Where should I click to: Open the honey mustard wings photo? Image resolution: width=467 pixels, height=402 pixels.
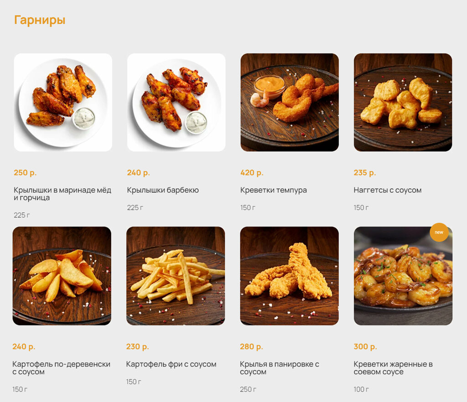click(x=63, y=103)
